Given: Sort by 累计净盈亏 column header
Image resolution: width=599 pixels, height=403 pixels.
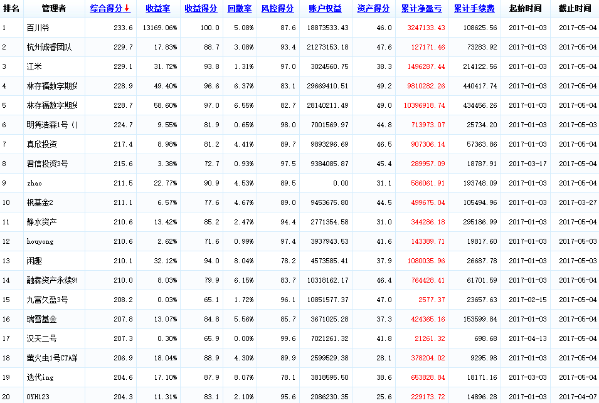Looking at the screenshot, I should coord(421,8).
